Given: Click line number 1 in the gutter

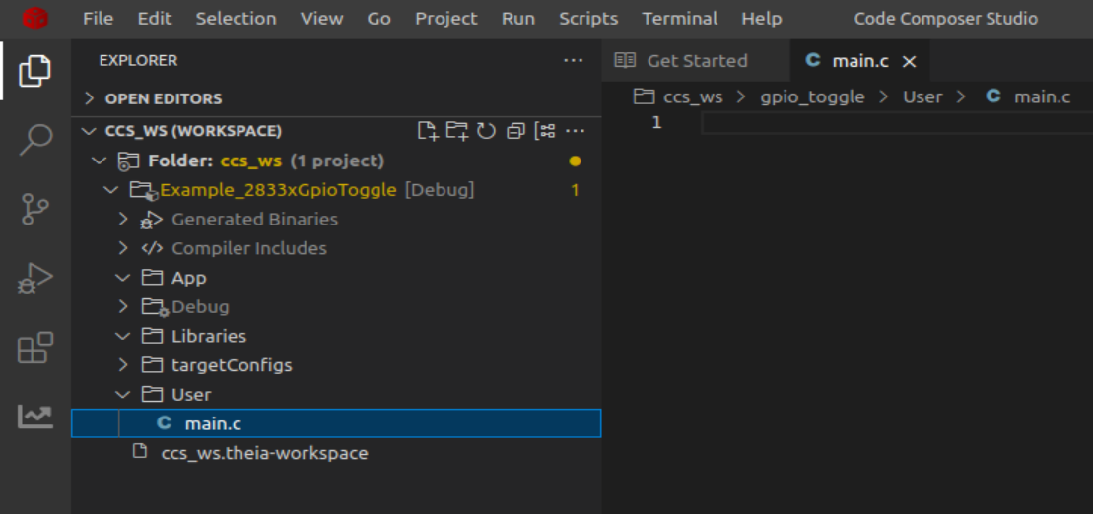Looking at the screenshot, I should click(x=656, y=123).
